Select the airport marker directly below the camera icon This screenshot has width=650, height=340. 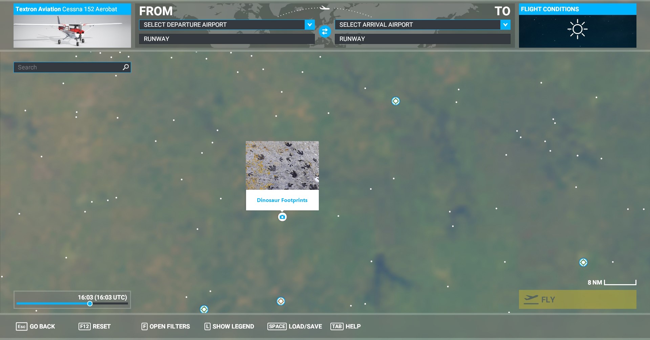coord(281,301)
